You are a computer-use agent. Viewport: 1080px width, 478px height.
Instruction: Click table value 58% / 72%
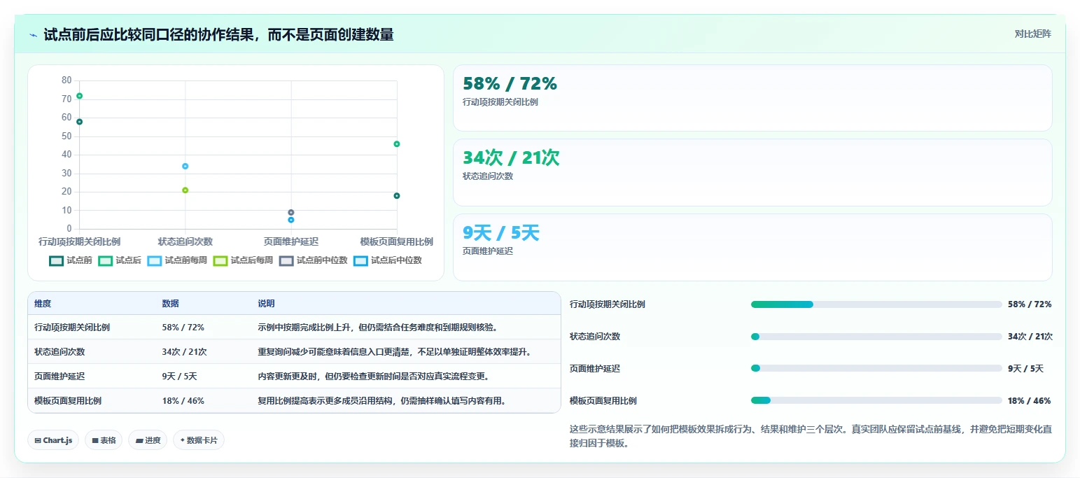point(183,327)
